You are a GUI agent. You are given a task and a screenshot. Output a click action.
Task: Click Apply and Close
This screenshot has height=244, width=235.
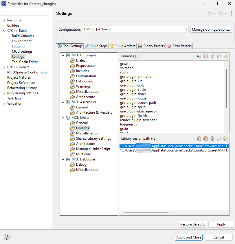pyautogui.click(x=188, y=237)
